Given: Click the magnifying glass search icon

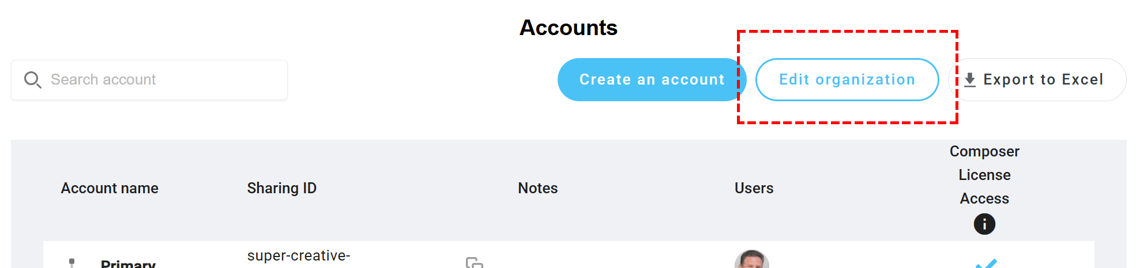Looking at the screenshot, I should coord(32,80).
